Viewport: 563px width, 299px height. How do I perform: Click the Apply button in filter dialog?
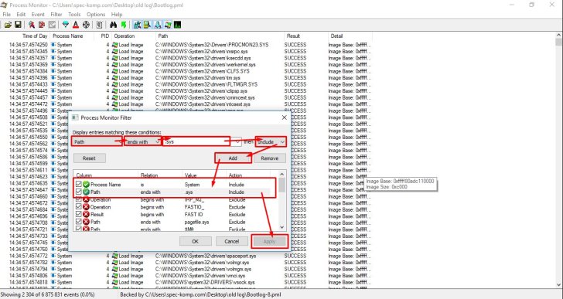[269, 241]
